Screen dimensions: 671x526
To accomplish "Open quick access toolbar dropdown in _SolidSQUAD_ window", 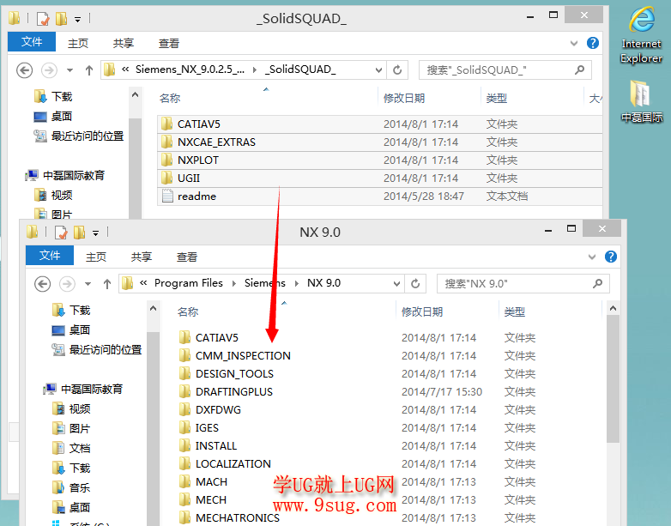I will click(77, 19).
